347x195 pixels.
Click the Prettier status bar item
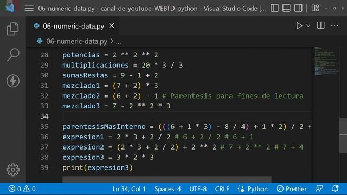[x=292, y=189]
